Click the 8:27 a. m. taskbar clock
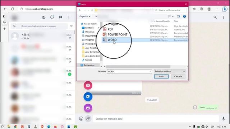Screen dimensions: 230x129 pos(222,126)
